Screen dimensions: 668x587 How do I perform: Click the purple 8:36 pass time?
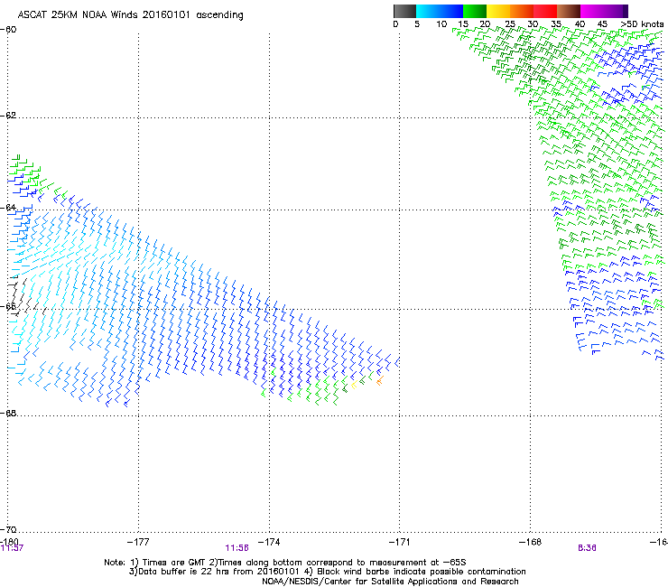[x=587, y=548]
